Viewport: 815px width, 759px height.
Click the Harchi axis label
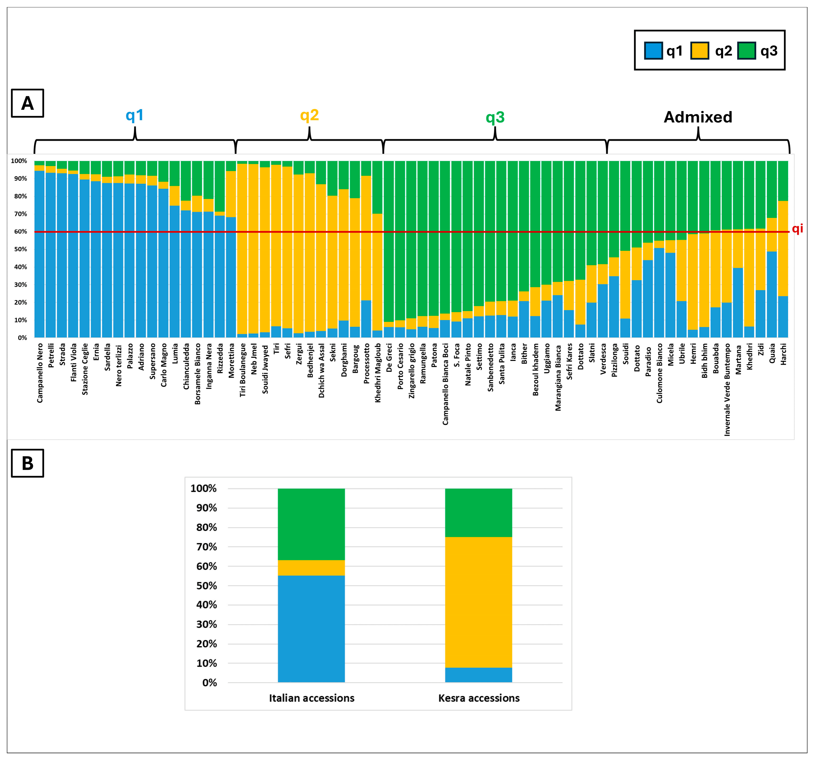pos(783,354)
